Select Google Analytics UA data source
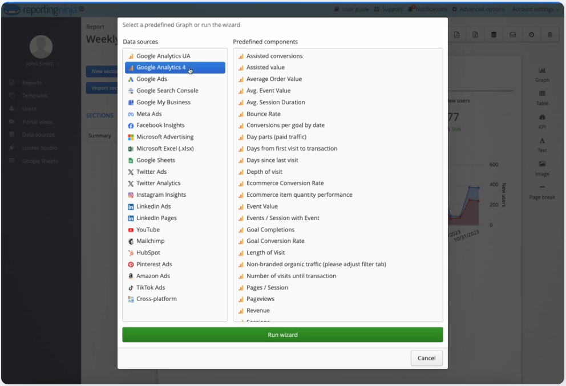Viewport: 566px width, 386px height. coord(175,56)
